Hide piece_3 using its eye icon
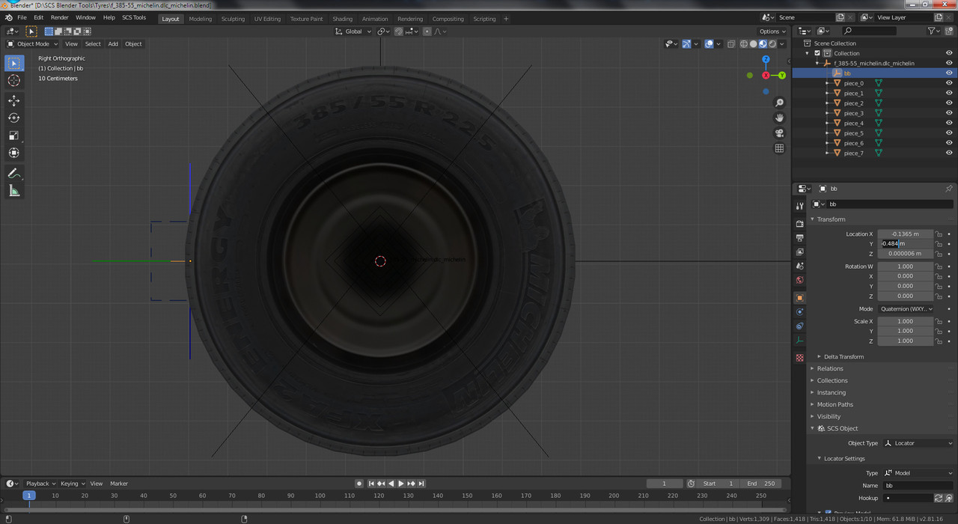Screen dimensions: 958x524 click(949, 113)
